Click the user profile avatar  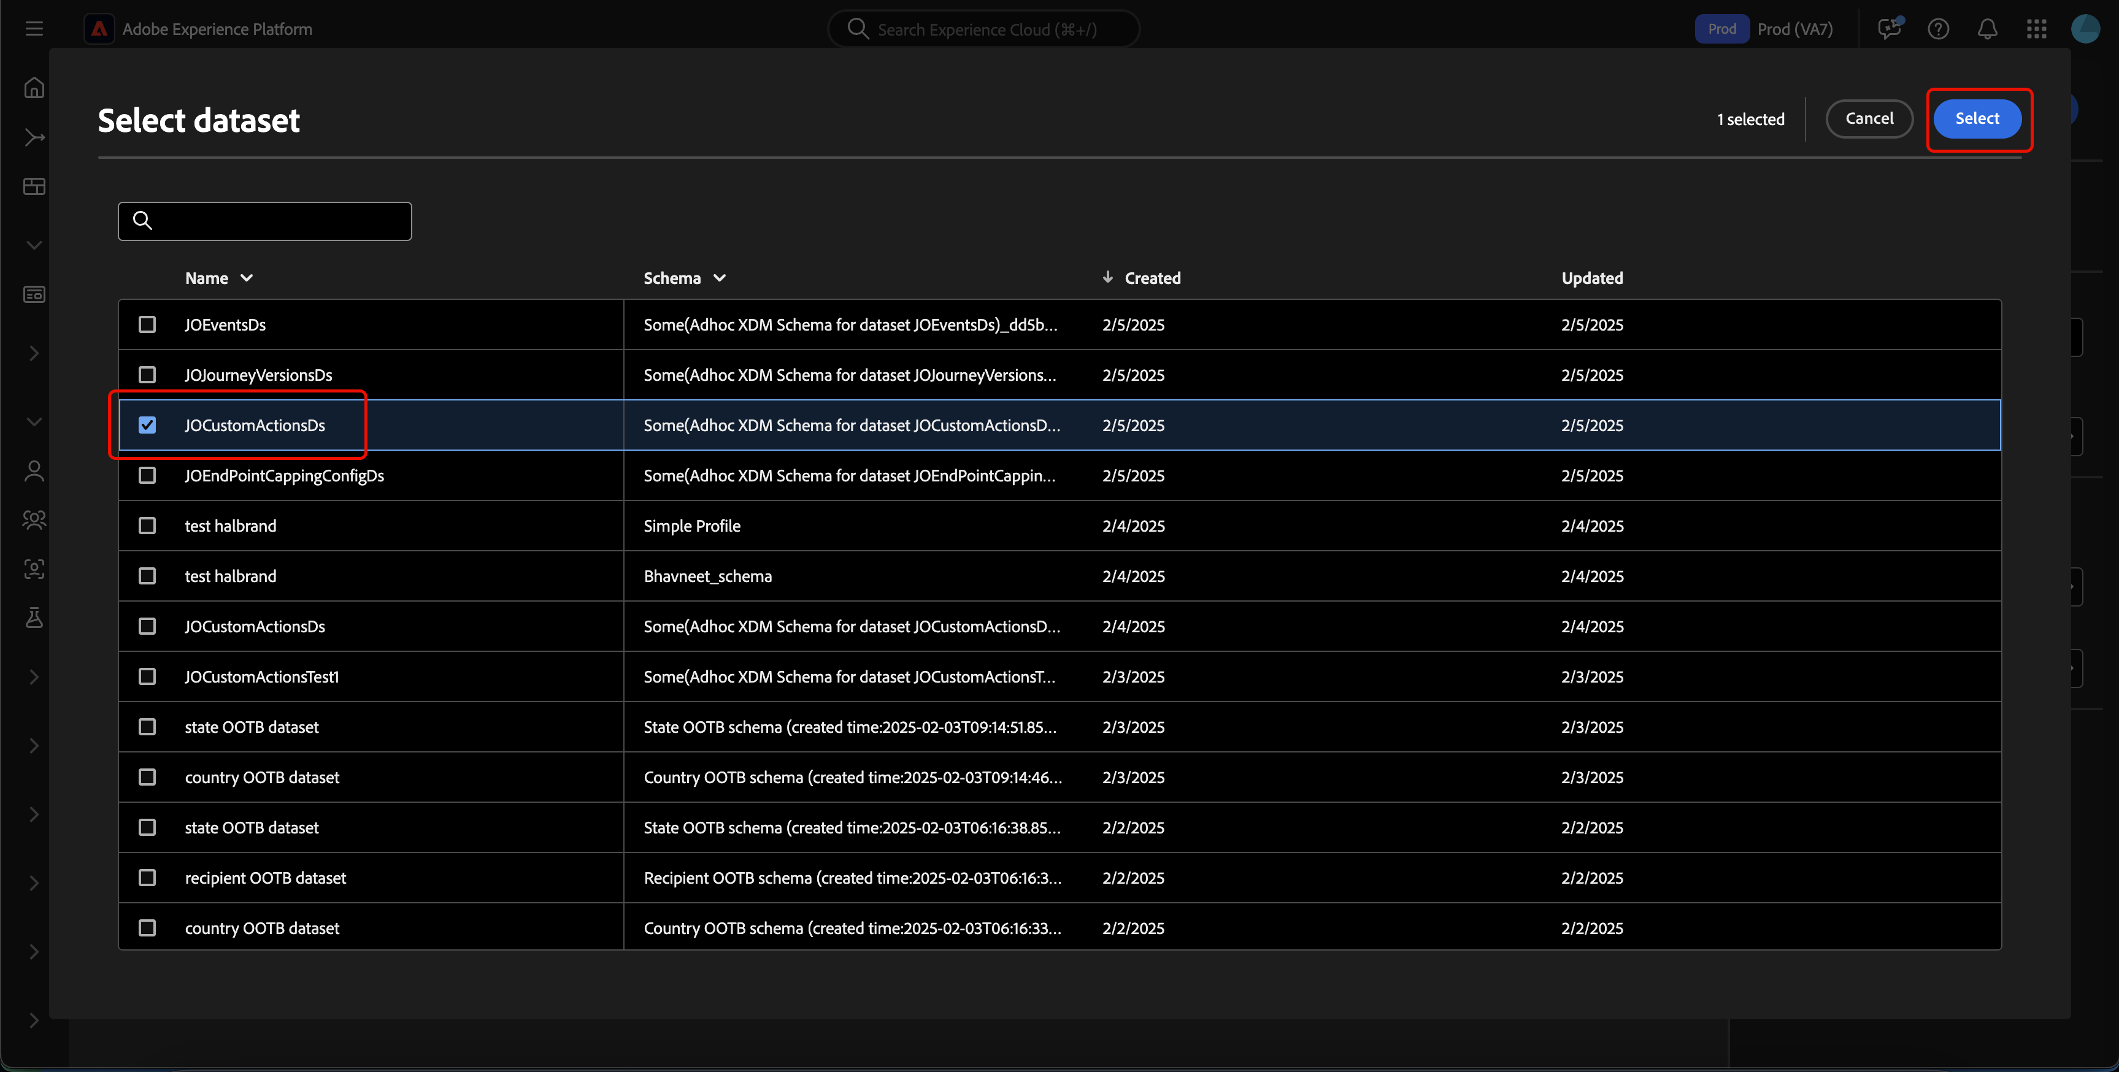2085,29
